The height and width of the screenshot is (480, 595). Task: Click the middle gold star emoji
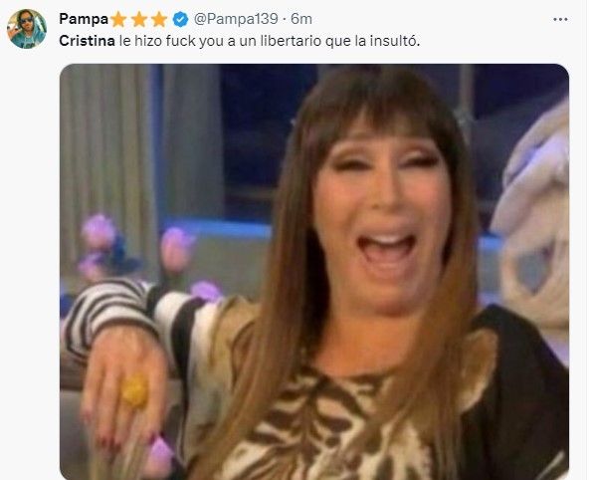tap(139, 19)
